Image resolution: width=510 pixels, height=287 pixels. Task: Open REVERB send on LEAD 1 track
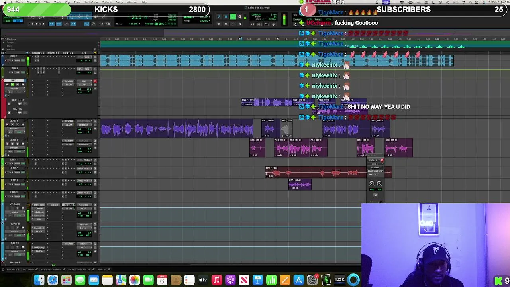69,121
